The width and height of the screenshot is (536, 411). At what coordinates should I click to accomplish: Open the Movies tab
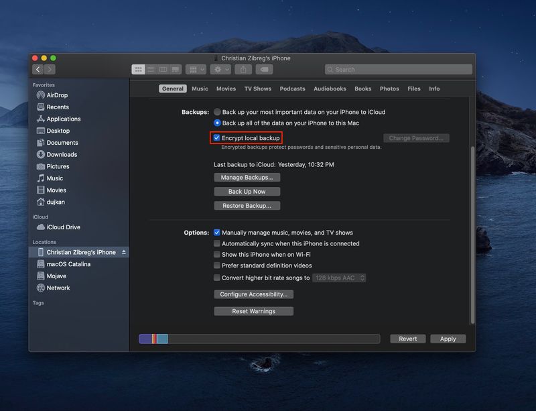pos(226,89)
